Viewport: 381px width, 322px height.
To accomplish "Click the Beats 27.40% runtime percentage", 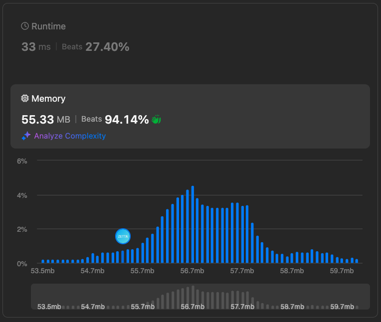I will point(96,47).
